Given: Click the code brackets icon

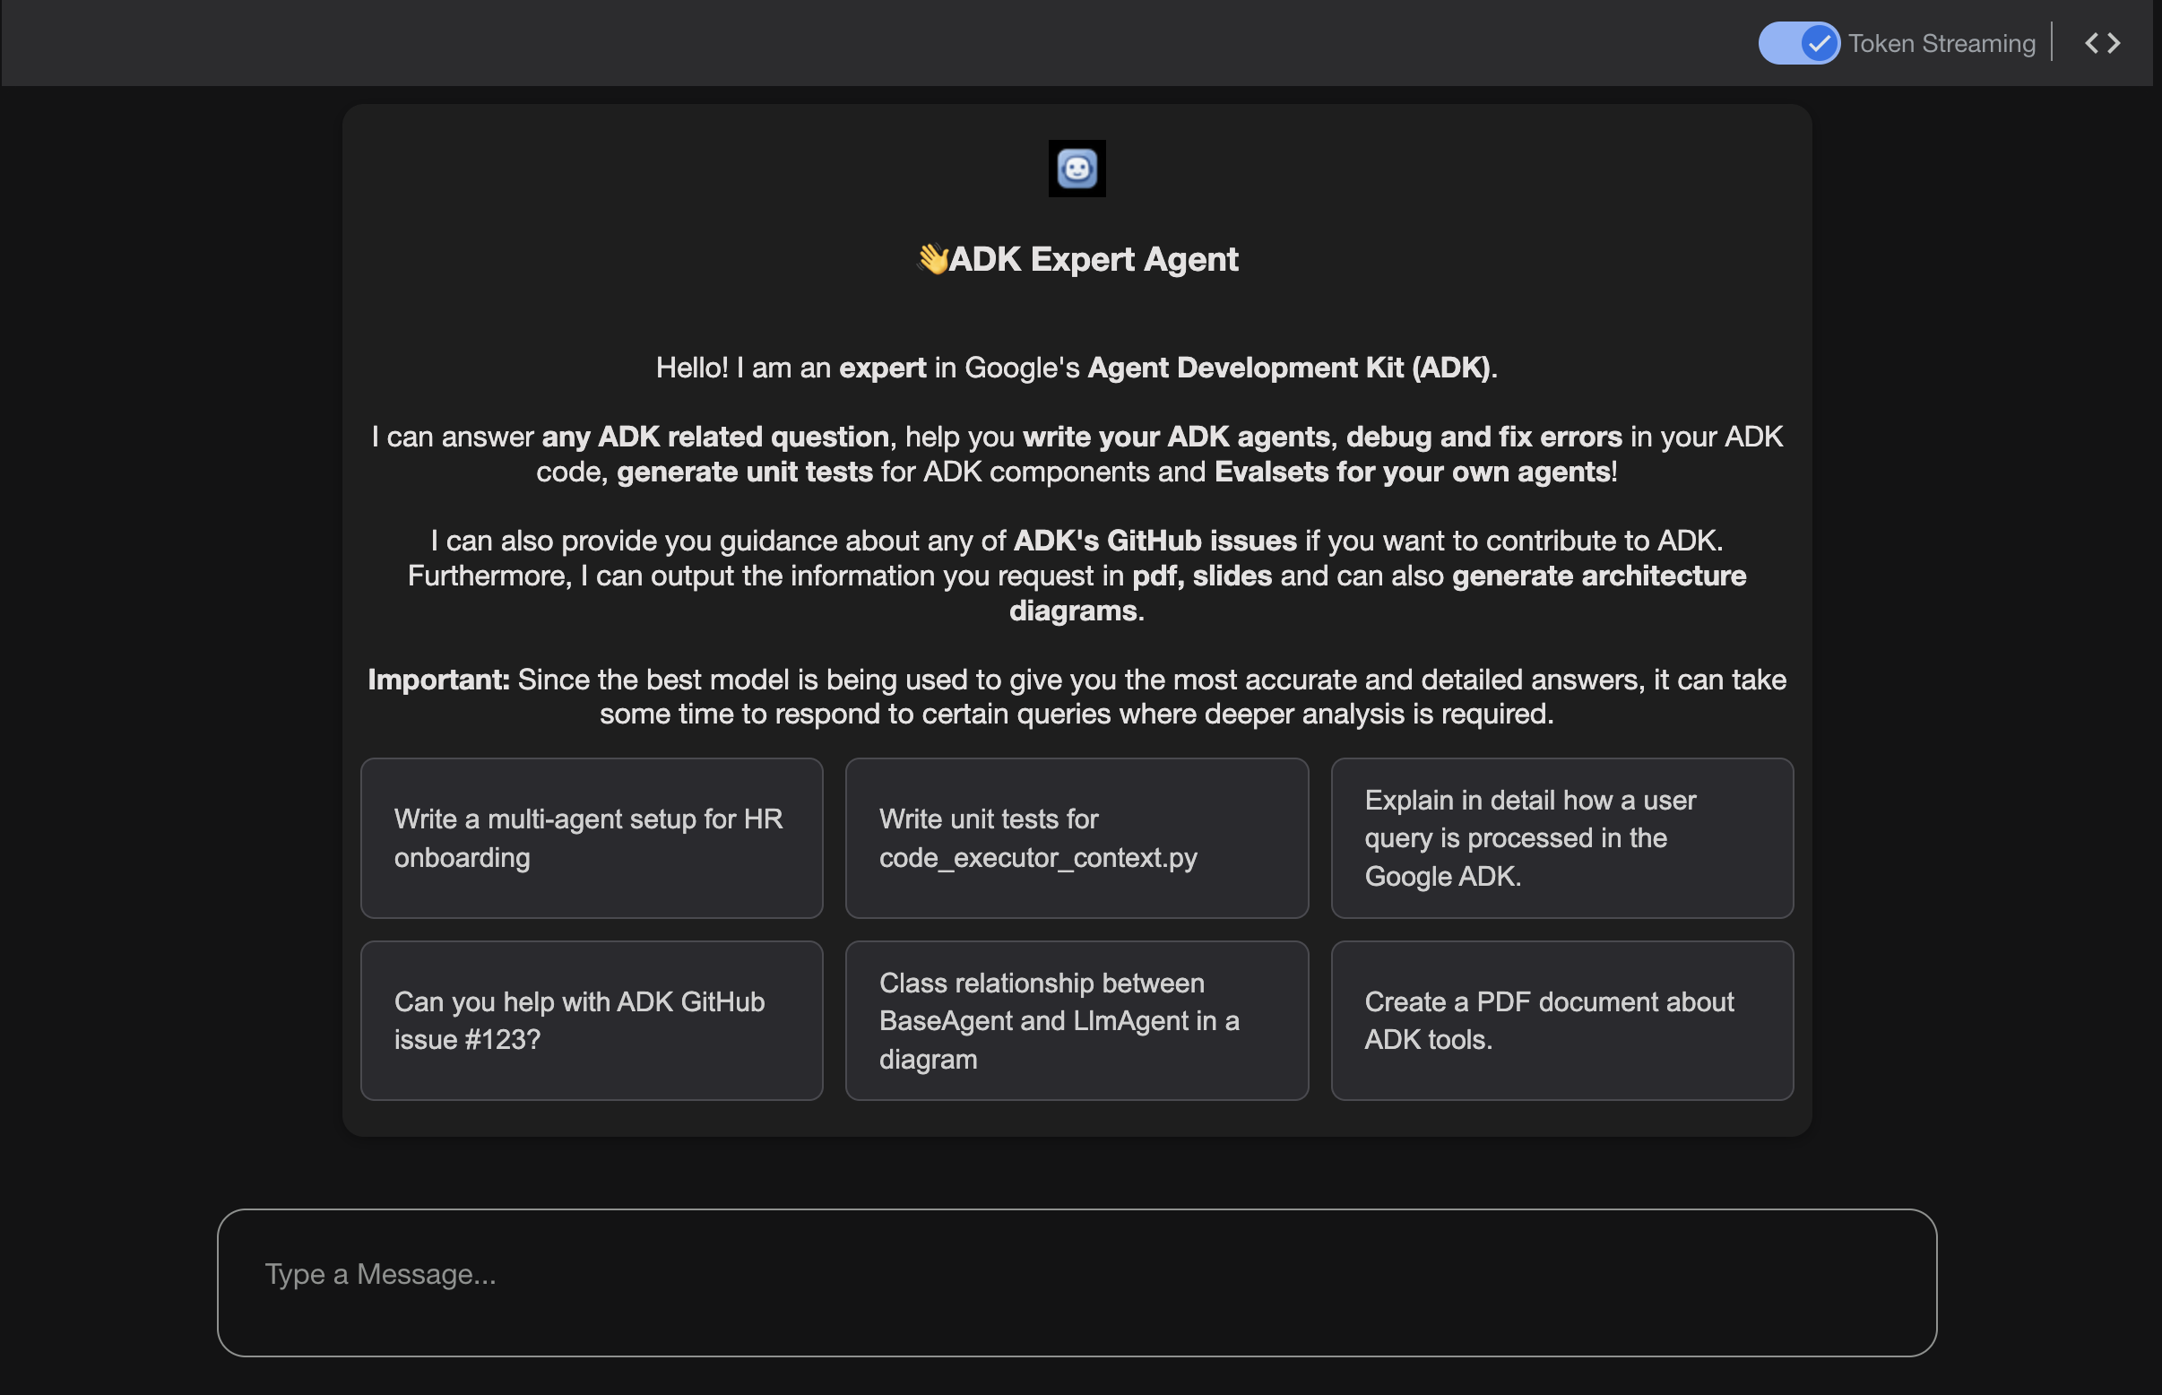Looking at the screenshot, I should tap(2102, 42).
